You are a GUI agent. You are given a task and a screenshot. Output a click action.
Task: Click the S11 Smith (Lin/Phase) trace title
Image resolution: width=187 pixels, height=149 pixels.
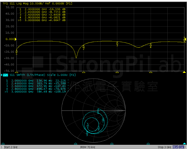(x=43, y=75)
